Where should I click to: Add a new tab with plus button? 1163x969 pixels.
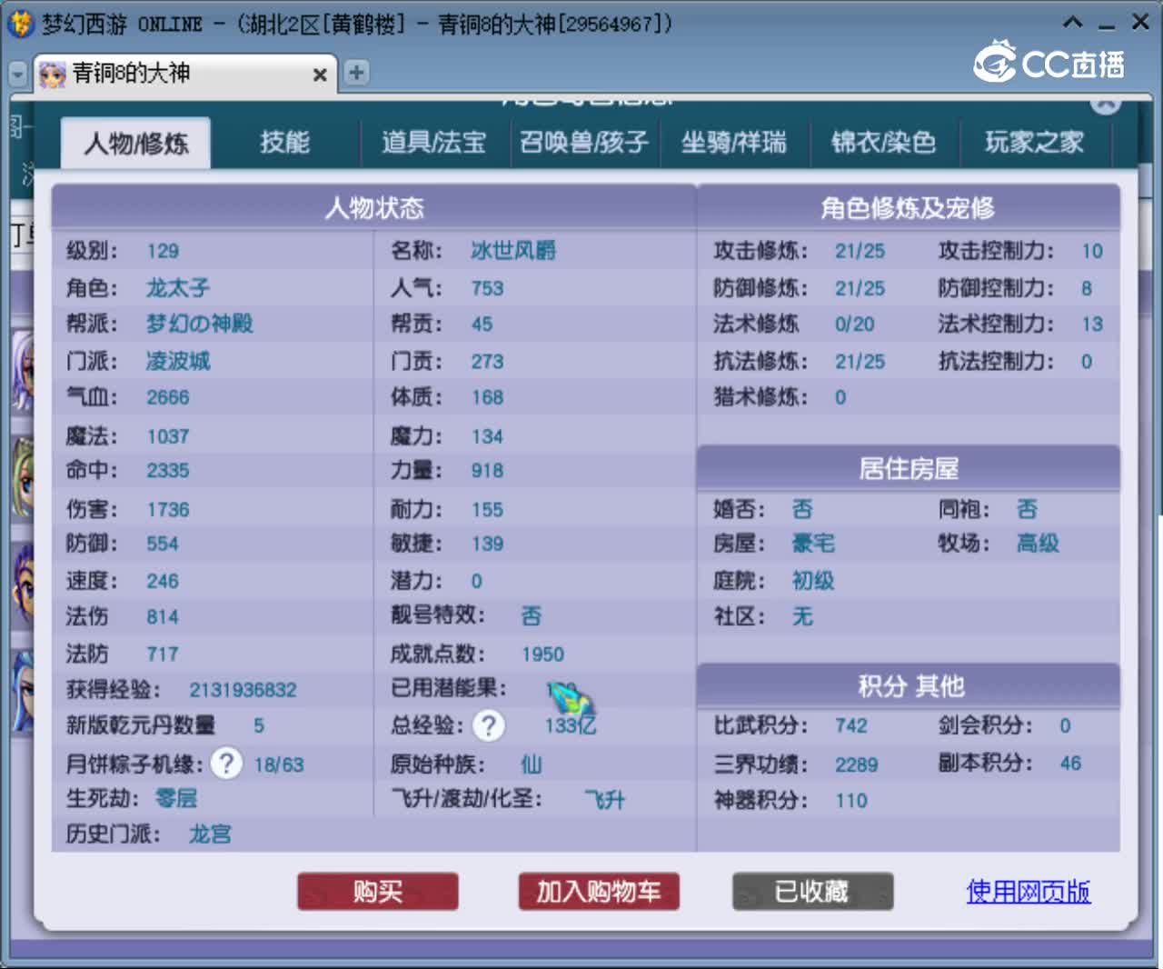(x=357, y=72)
